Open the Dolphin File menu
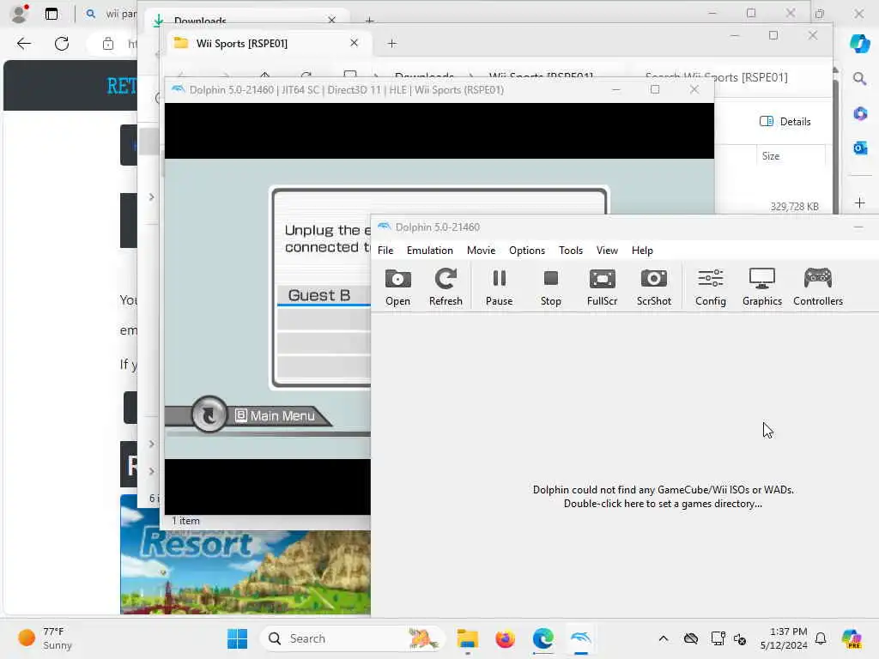The width and height of the screenshot is (879, 659). [x=385, y=251]
